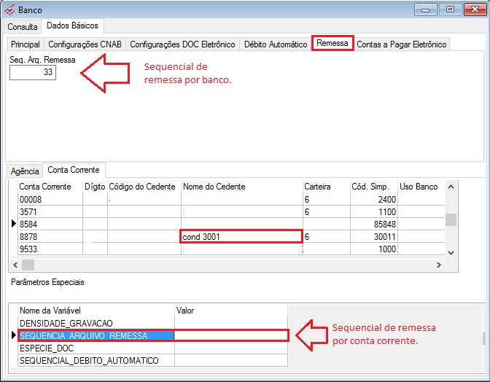Switch to the Agência tab
This screenshot has width=490, height=382.
pyautogui.click(x=24, y=171)
